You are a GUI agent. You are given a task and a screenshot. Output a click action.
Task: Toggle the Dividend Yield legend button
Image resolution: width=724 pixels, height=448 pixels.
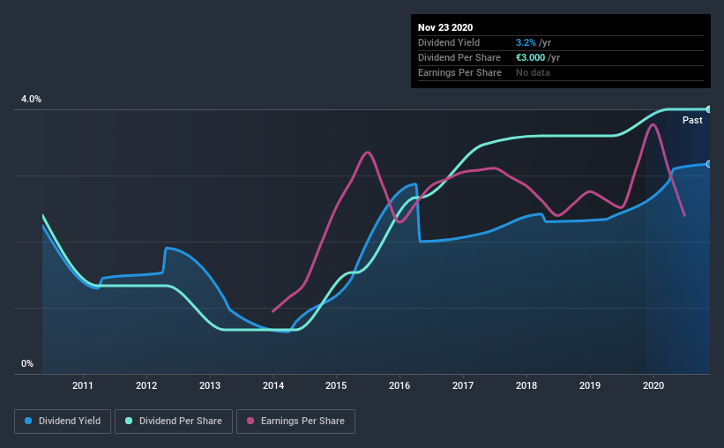click(63, 422)
